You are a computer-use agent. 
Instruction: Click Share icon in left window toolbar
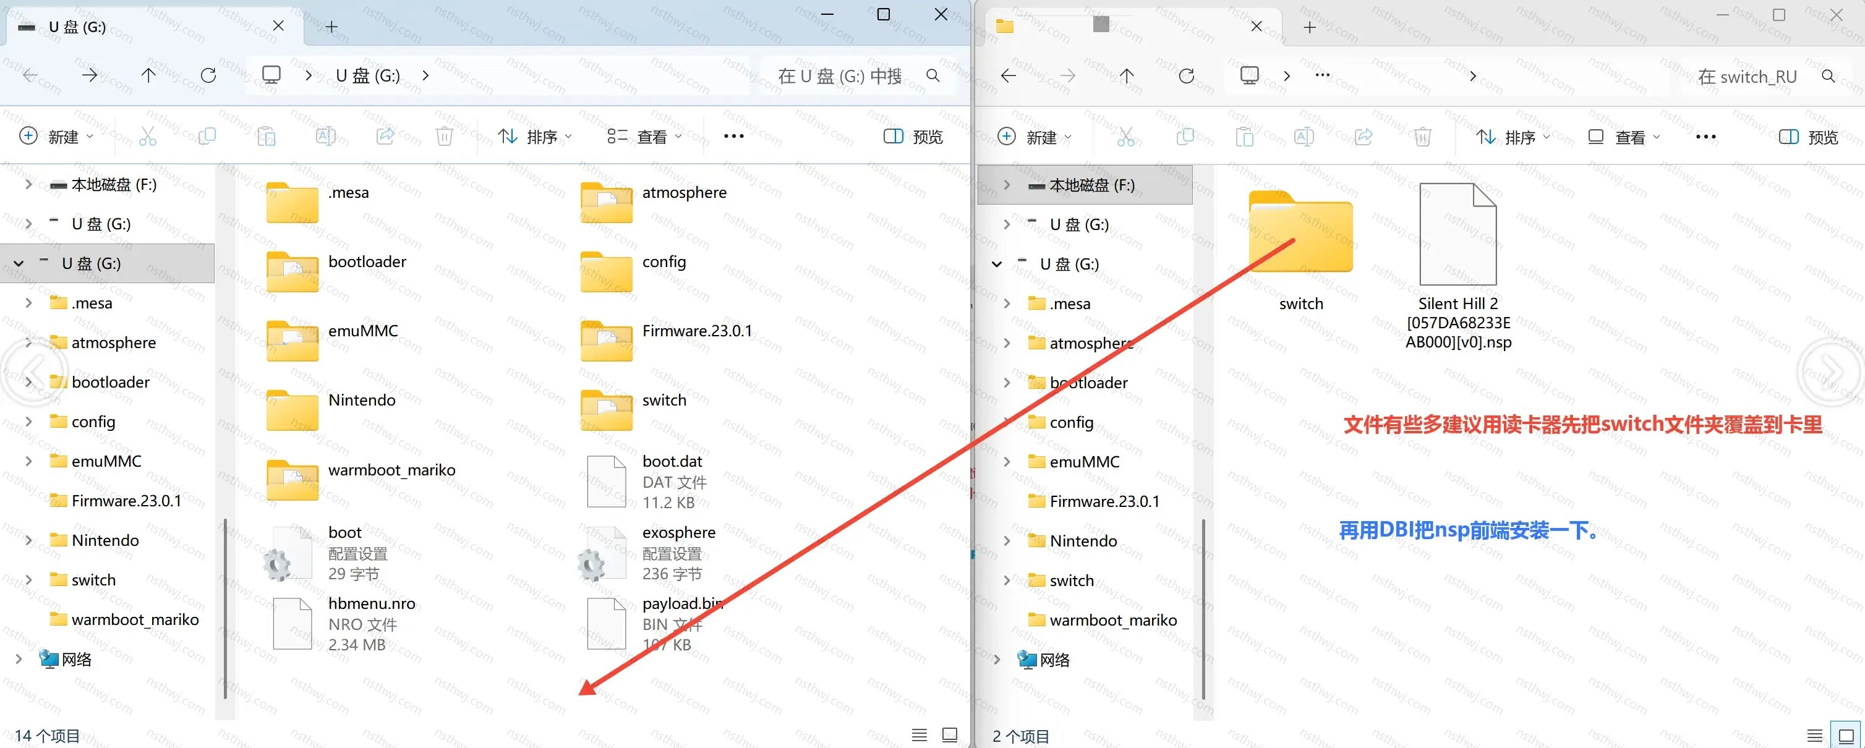385,136
